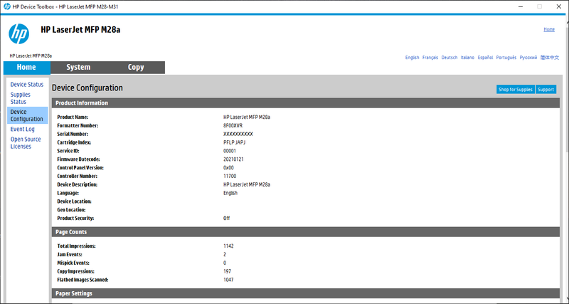Click the Shop for Supplies button
Image resolution: width=569 pixels, height=304 pixels.
pyautogui.click(x=515, y=89)
